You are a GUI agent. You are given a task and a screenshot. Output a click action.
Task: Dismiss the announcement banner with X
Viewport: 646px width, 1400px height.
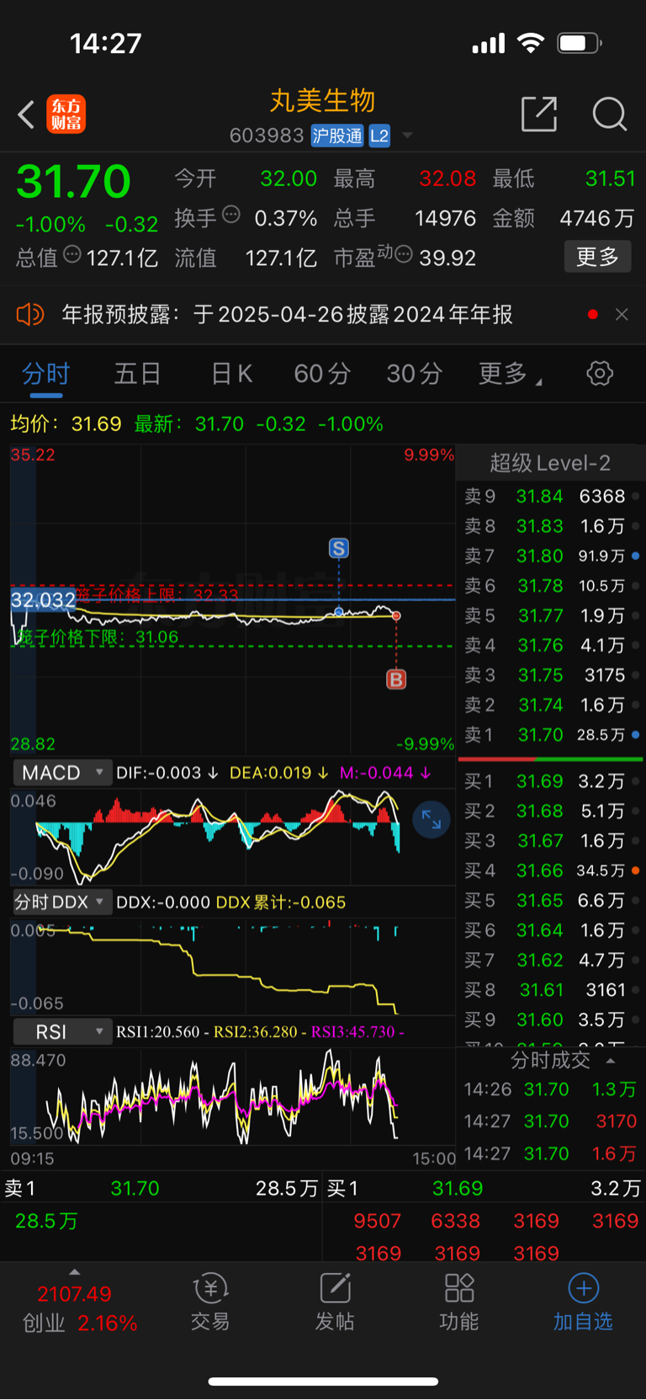coord(622,314)
